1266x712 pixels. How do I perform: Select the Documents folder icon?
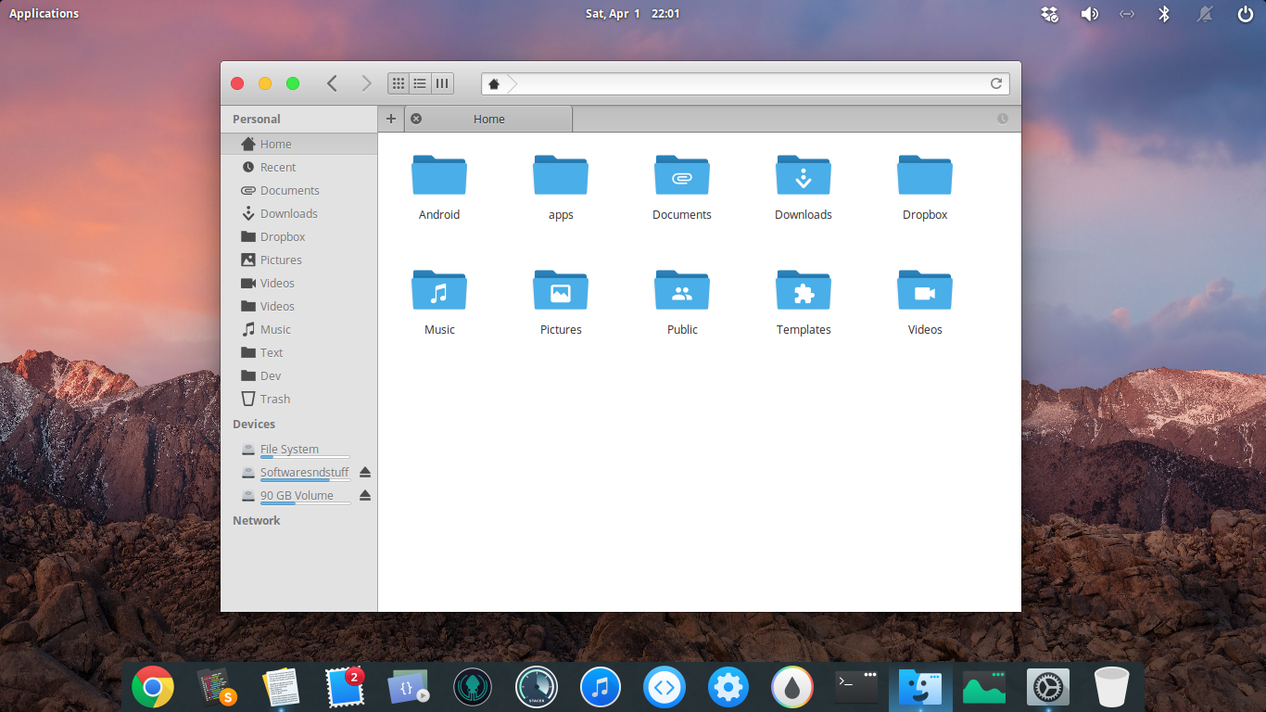682,174
